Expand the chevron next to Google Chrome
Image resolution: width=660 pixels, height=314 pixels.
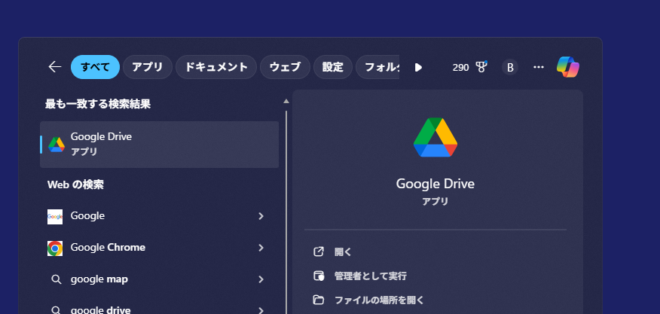point(261,248)
